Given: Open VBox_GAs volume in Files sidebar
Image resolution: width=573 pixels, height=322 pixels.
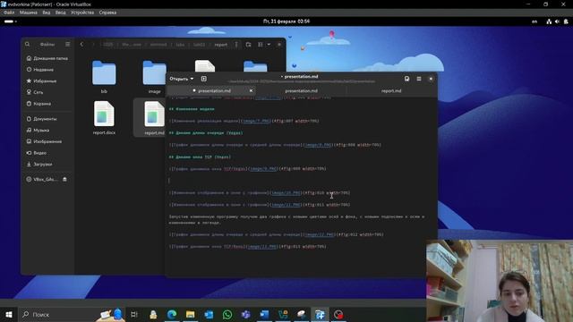Looking at the screenshot, I should [42, 179].
